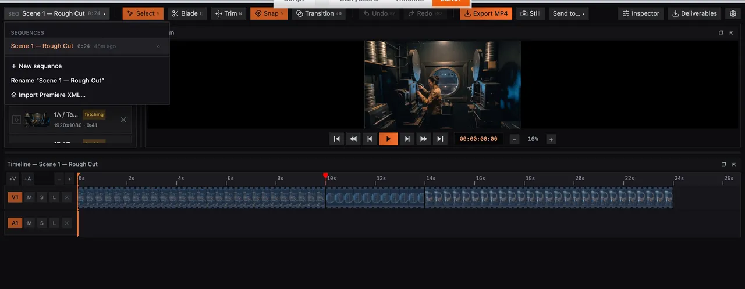Export the sequence as MP4
The height and width of the screenshot is (289, 745).
click(x=486, y=13)
